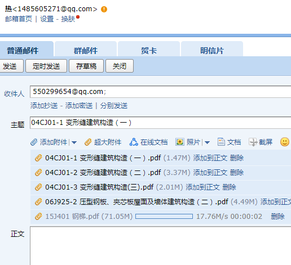Click the 收件人 recipient input field
The height and width of the screenshot is (265, 291).
coord(160,92)
